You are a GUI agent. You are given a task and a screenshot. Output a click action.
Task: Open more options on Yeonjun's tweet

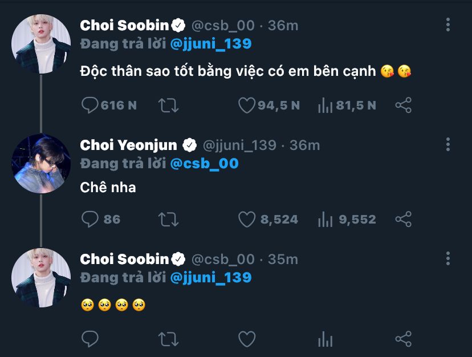pos(448,144)
